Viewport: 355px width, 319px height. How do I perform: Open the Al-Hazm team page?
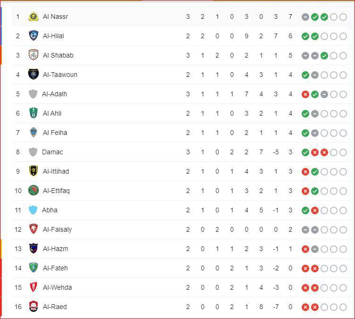55,249
